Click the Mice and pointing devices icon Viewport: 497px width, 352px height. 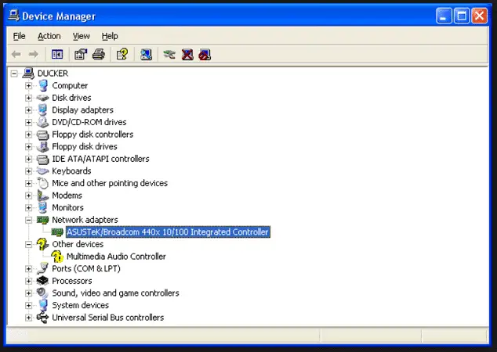43,183
